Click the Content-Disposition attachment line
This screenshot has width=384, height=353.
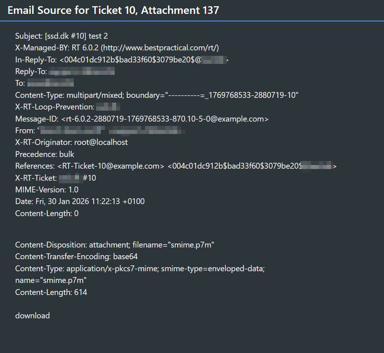tap(114, 245)
